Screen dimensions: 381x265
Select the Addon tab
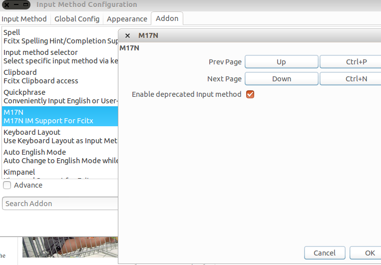(x=167, y=18)
